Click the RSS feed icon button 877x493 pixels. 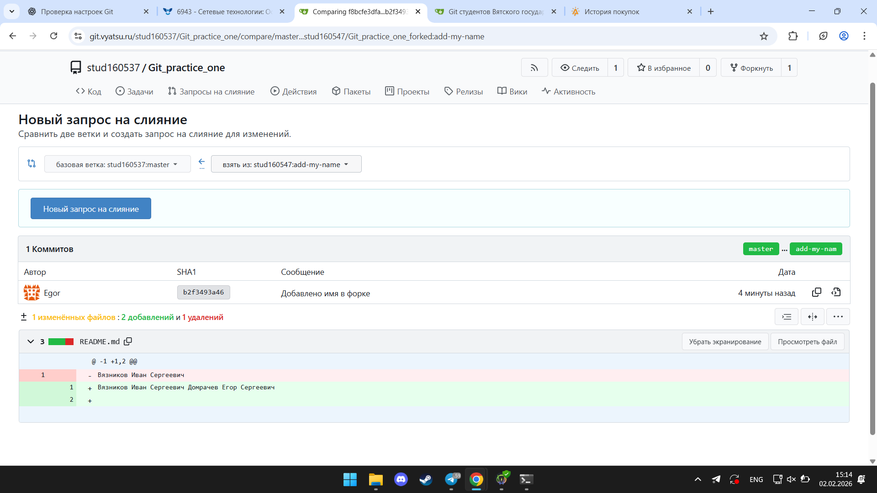(534, 68)
